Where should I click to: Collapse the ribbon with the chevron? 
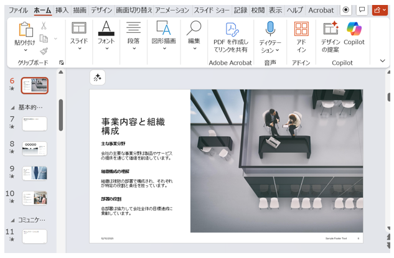pyautogui.click(x=382, y=61)
